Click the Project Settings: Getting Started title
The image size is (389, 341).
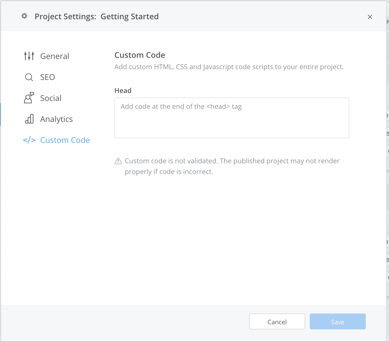(x=97, y=16)
